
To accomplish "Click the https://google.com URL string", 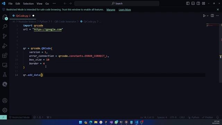I will 48,29.
